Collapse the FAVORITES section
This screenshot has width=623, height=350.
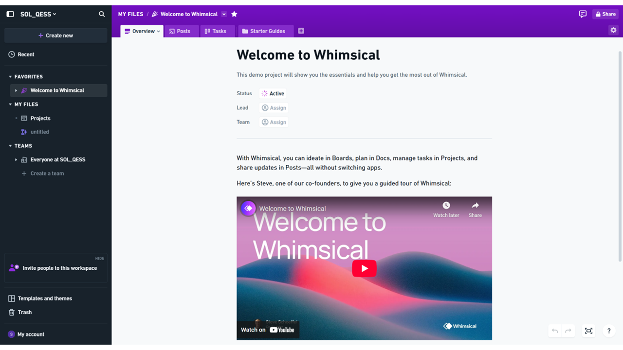(10, 77)
